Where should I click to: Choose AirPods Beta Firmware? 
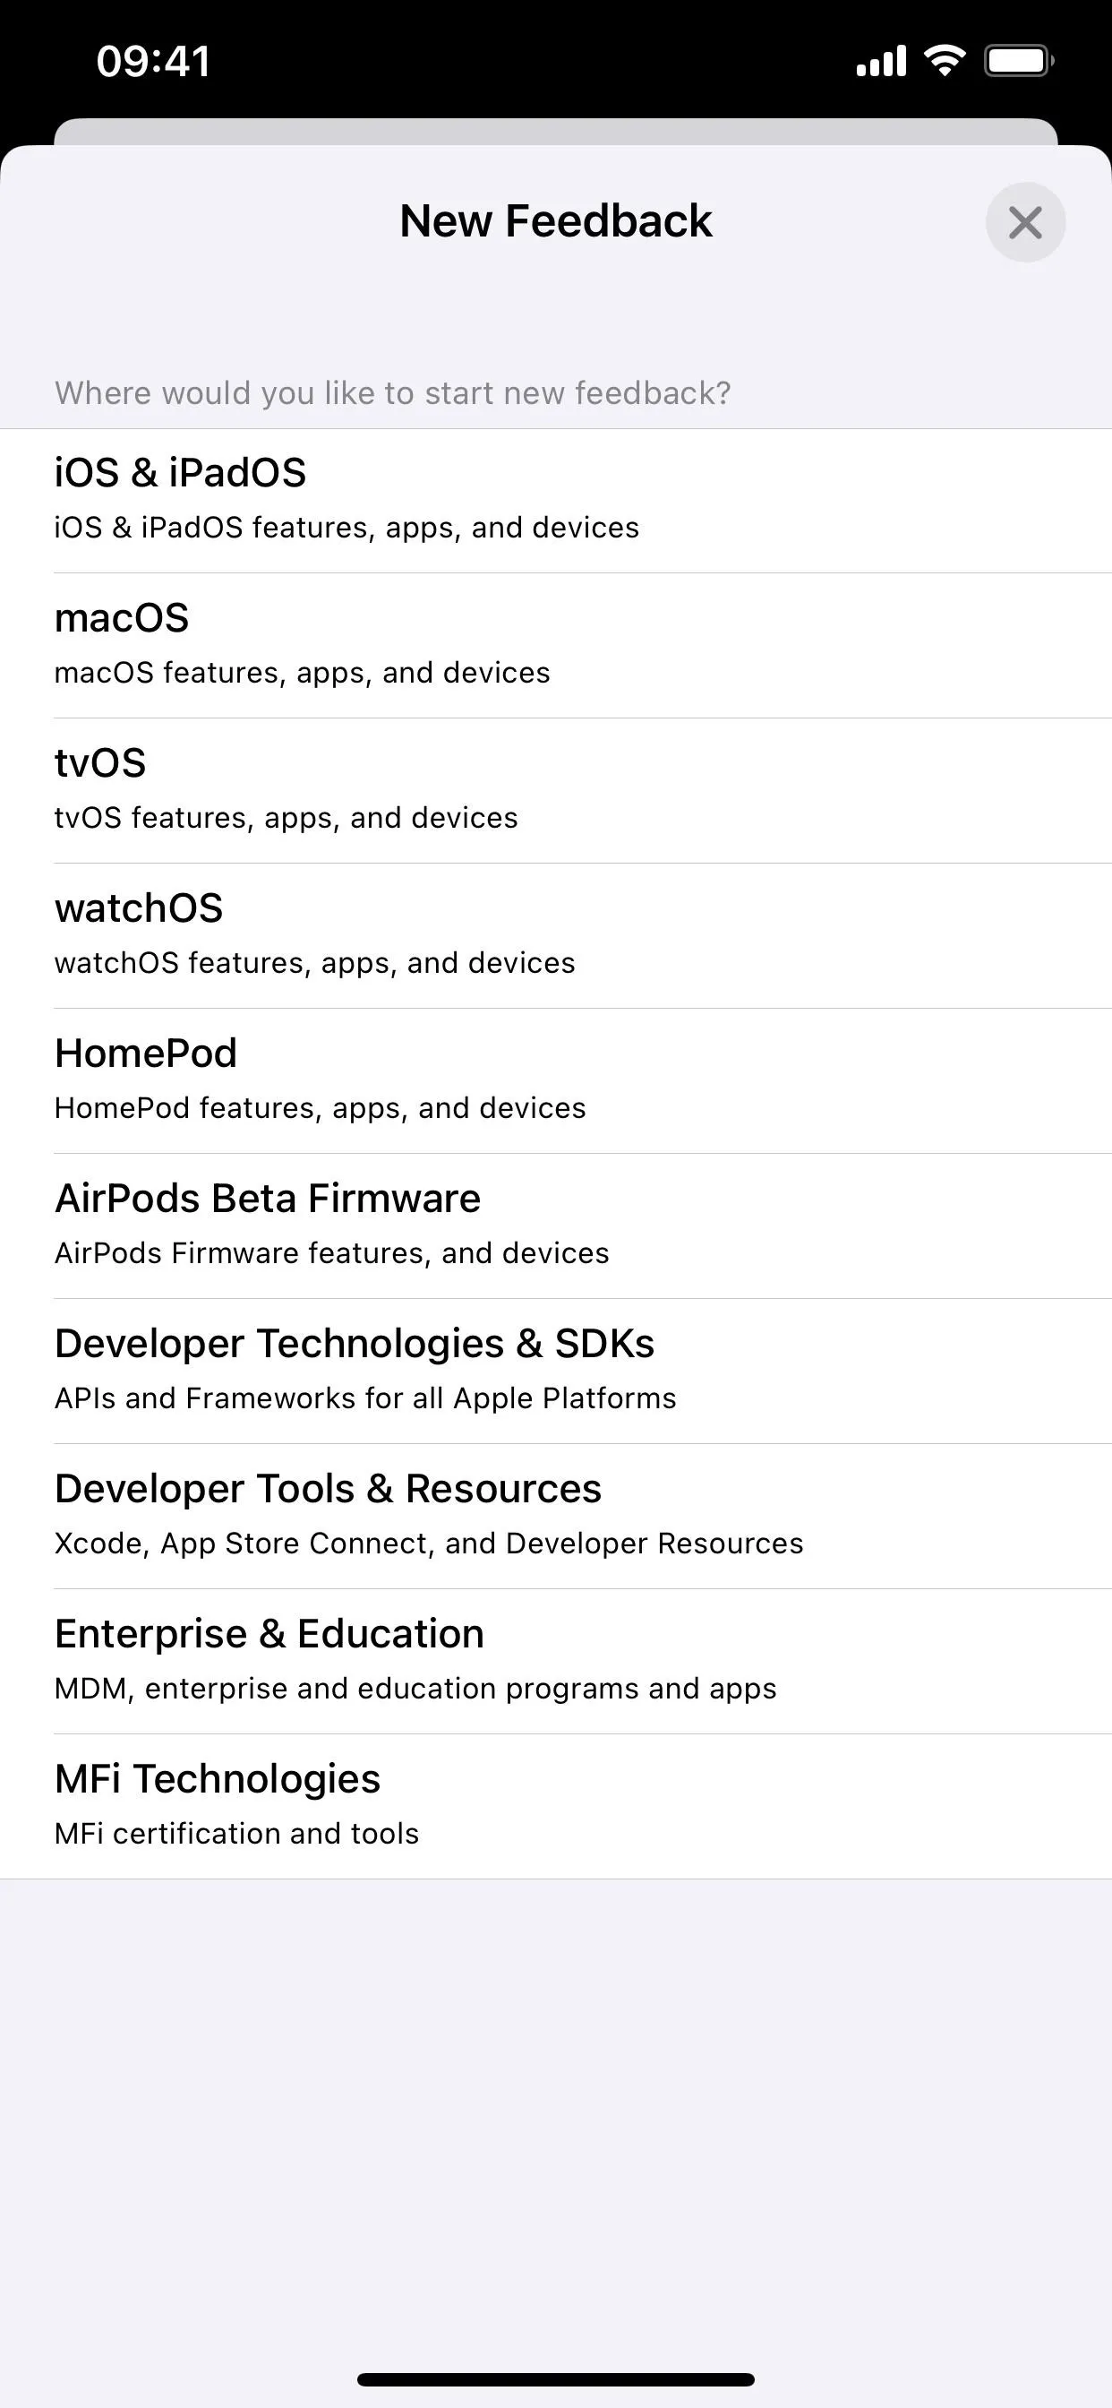[x=556, y=1225]
